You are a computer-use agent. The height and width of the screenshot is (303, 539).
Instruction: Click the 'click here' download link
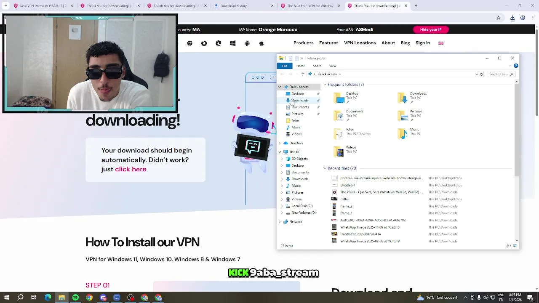tap(131, 169)
